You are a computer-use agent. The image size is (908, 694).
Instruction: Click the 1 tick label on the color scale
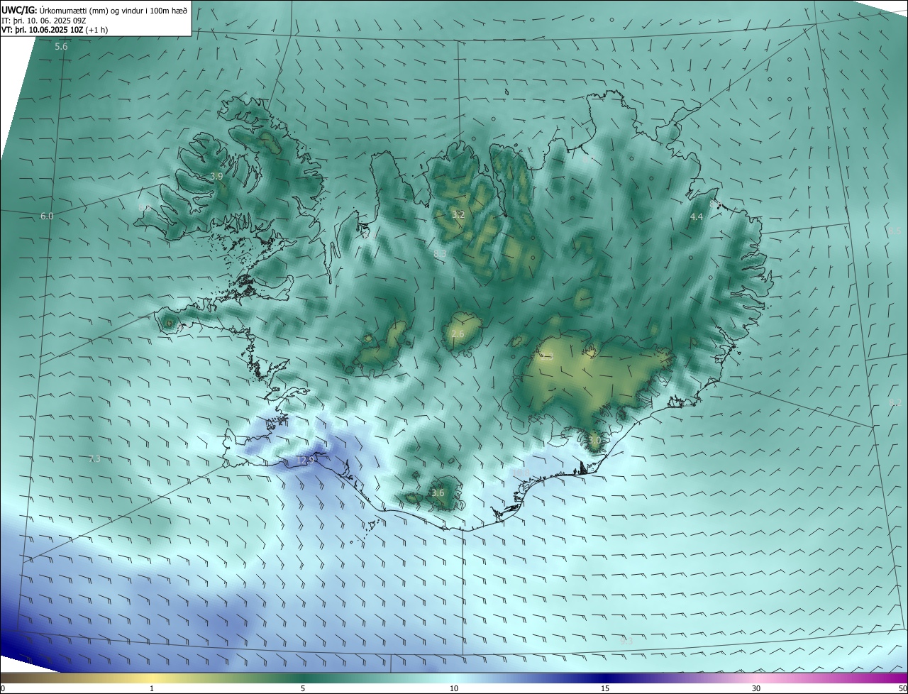click(152, 688)
